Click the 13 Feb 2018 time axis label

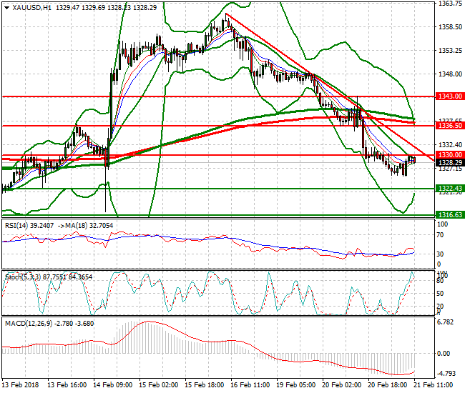click(x=20, y=385)
